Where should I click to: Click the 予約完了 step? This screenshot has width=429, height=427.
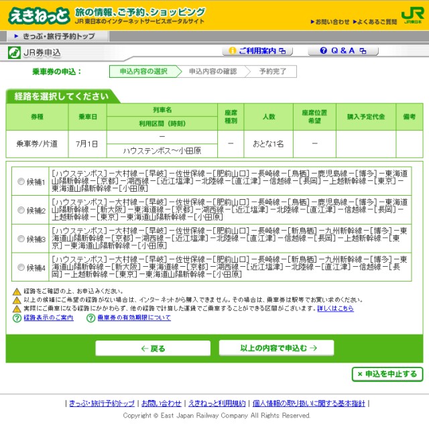coord(273,72)
